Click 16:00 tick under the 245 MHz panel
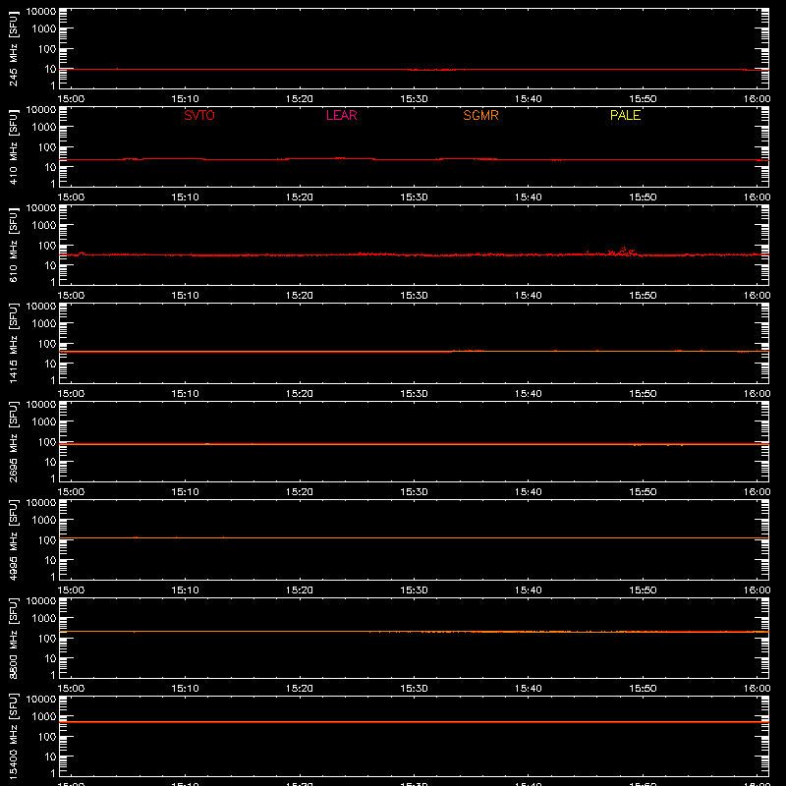The width and height of the screenshot is (786, 786). click(757, 99)
